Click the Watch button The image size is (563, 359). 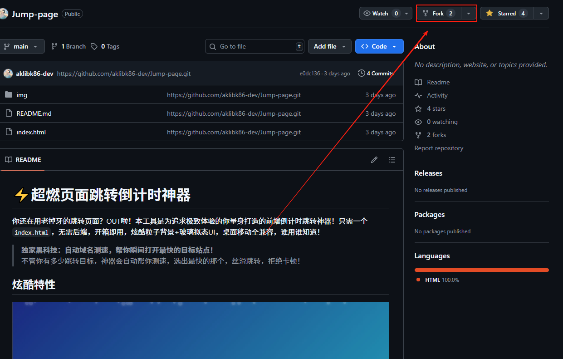click(x=381, y=13)
